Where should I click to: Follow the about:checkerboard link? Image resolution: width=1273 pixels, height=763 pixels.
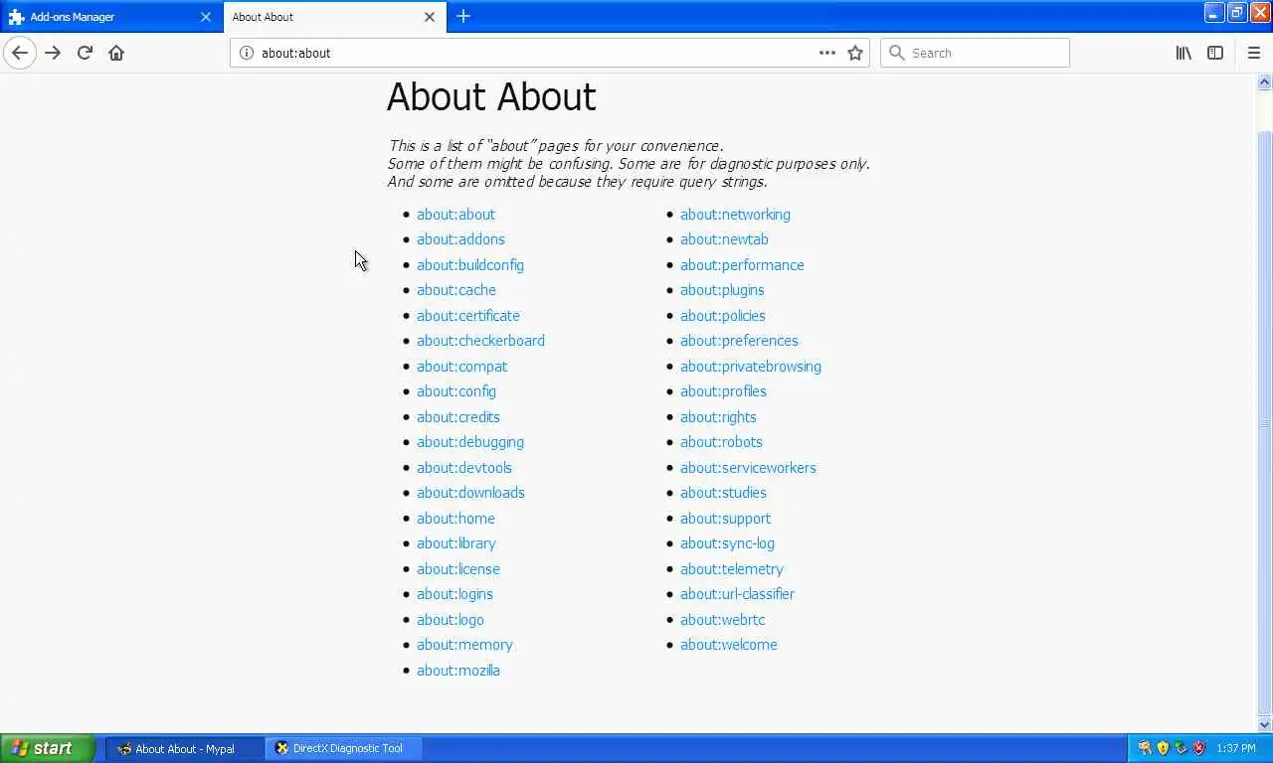coord(480,341)
